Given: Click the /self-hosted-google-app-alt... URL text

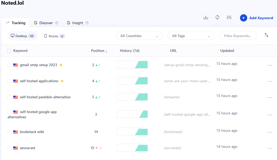Looking at the screenshot, I should pos(187,114).
